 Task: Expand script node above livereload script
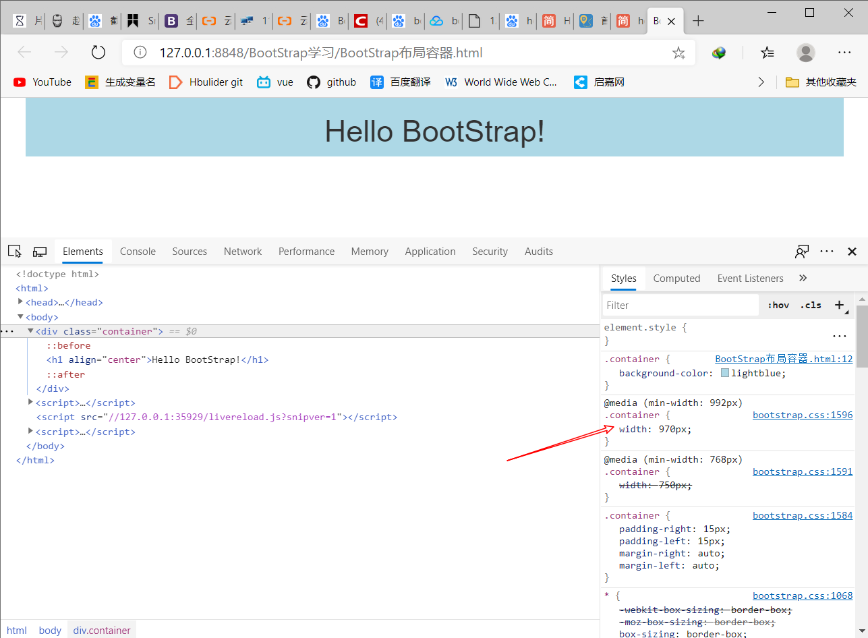pyautogui.click(x=30, y=402)
